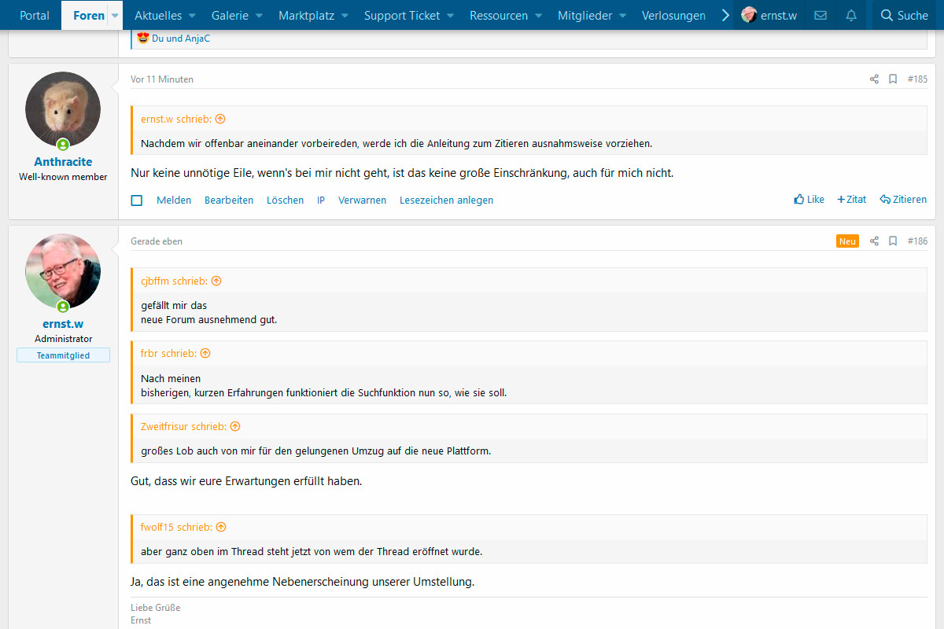The height and width of the screenshot is (629, 944).
Task: Expand the Galerie dropdown arrow
Action: [260, 16]
